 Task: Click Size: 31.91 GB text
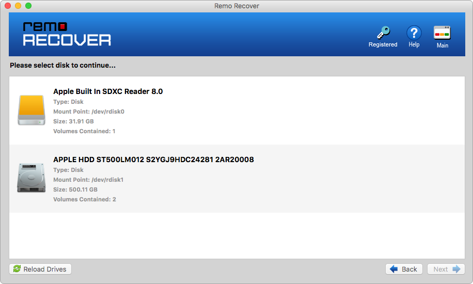coord(74,121)
